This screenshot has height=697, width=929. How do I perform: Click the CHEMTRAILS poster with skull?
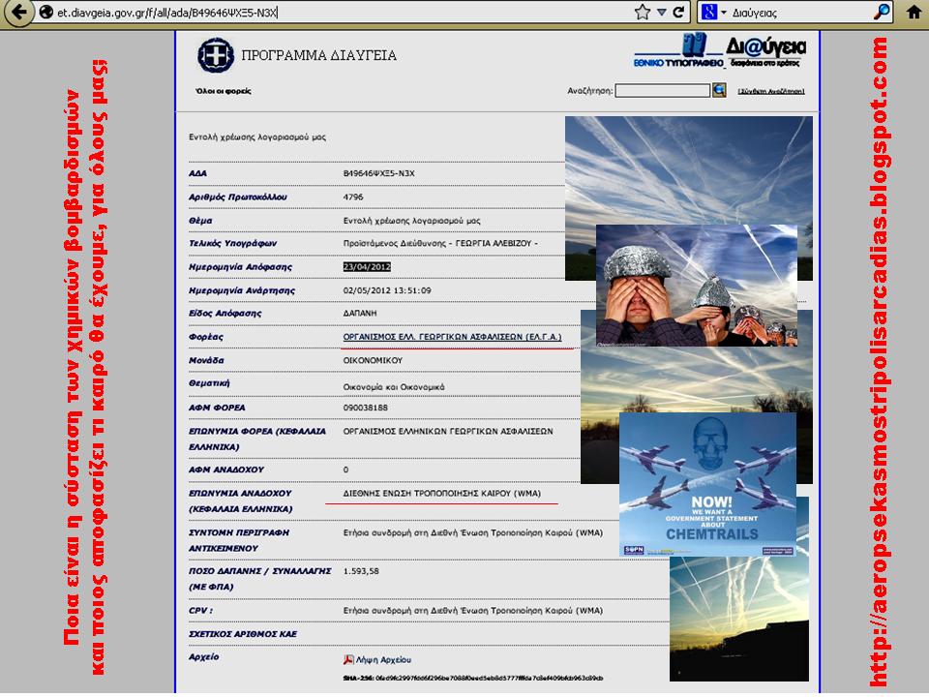point(707,484)
